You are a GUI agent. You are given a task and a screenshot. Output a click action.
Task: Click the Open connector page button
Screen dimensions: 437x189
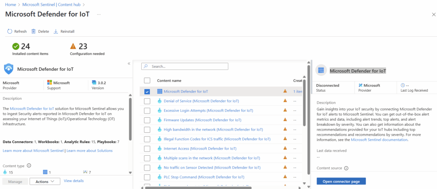click(341, 181)
